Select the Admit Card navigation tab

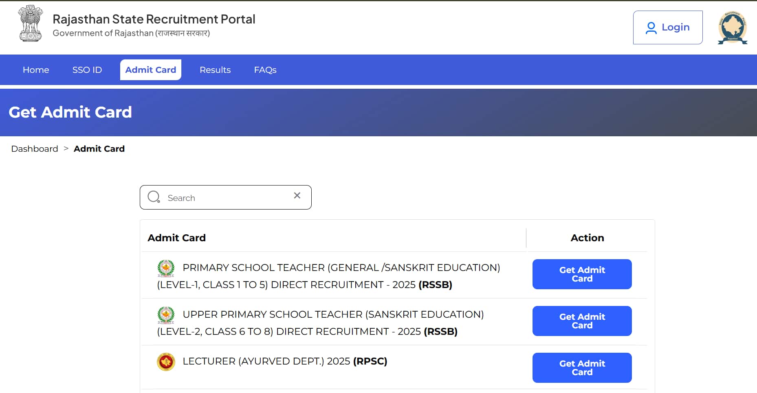click(x=151, y=70)
